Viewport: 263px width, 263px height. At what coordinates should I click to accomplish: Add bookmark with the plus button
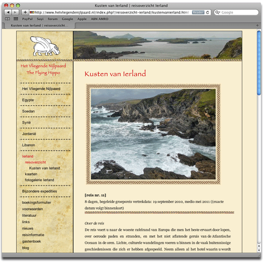click(25, 12)
